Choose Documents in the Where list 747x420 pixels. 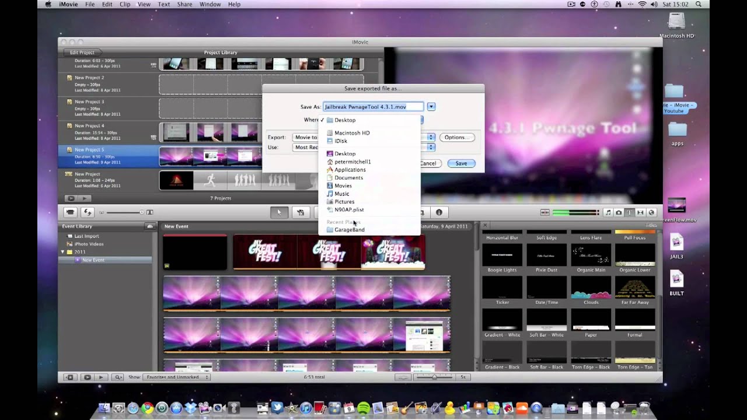pos(369,177)
